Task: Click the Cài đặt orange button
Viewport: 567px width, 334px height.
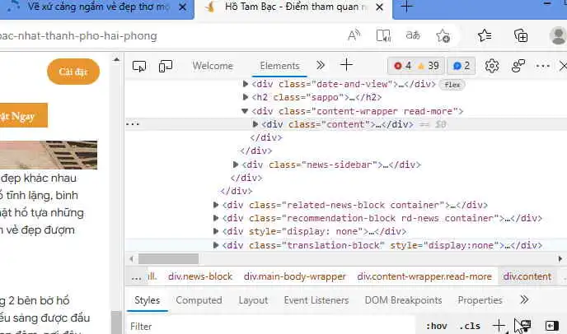Action: [x=73, y=72]
